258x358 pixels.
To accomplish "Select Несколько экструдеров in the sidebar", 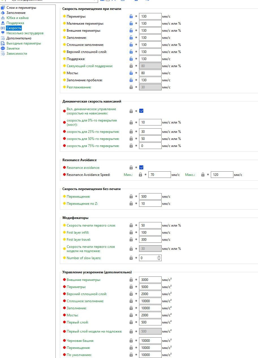I will 25,33.
